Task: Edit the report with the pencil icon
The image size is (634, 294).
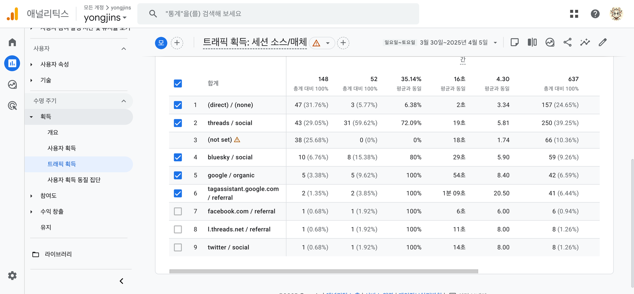Action: 602,42
